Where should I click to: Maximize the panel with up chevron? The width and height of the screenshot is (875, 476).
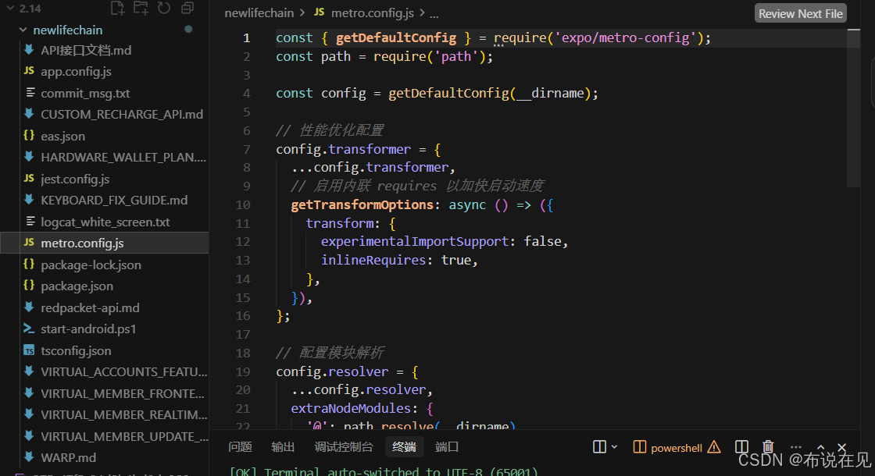click(x=821, y=447)
